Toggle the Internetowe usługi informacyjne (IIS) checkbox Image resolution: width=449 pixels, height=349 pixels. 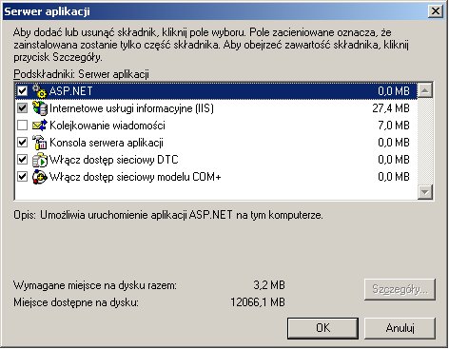click(x=22, y=108)
